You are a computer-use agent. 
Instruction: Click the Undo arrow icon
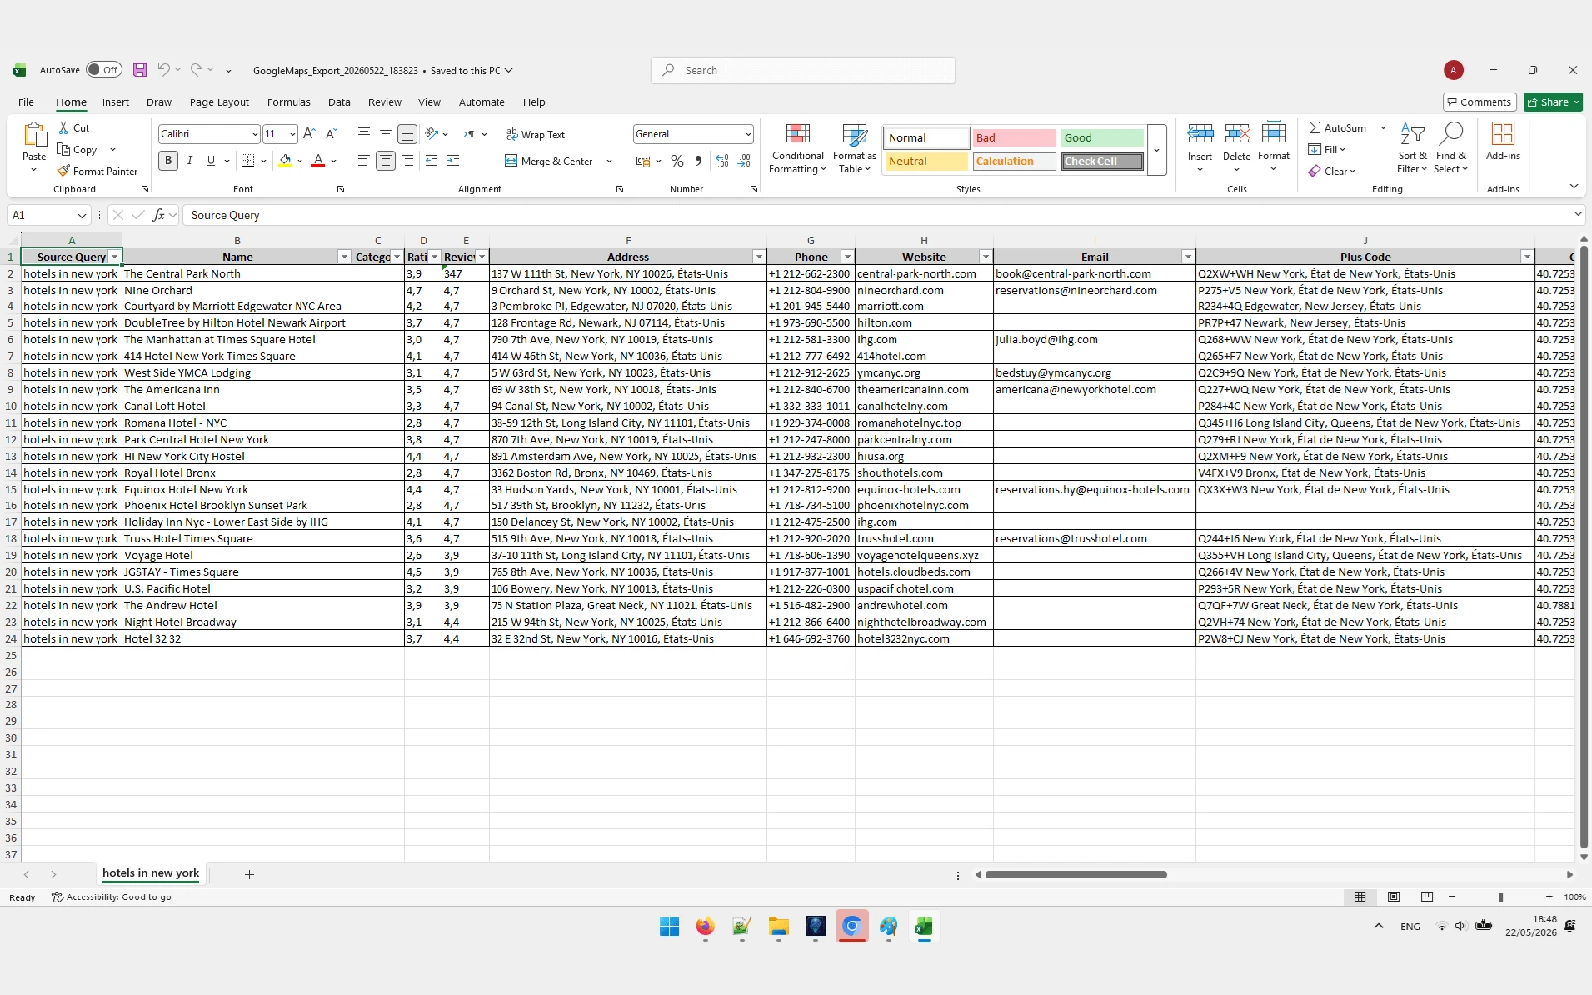tap(163, 70)
